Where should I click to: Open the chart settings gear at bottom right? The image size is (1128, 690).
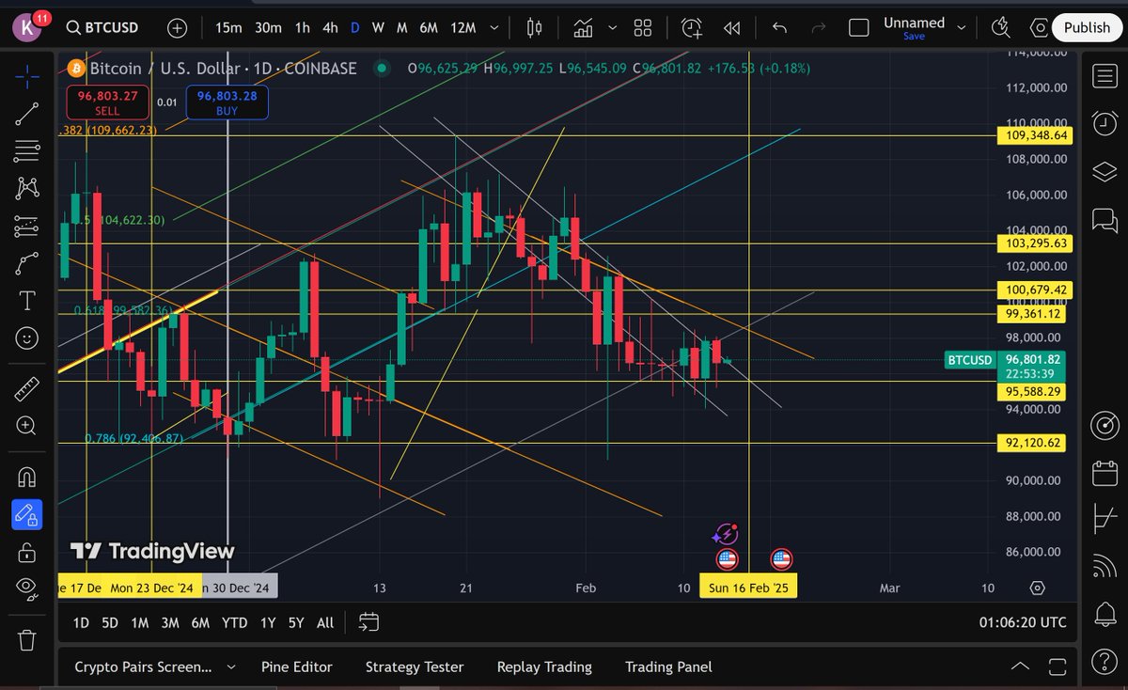1037,588
